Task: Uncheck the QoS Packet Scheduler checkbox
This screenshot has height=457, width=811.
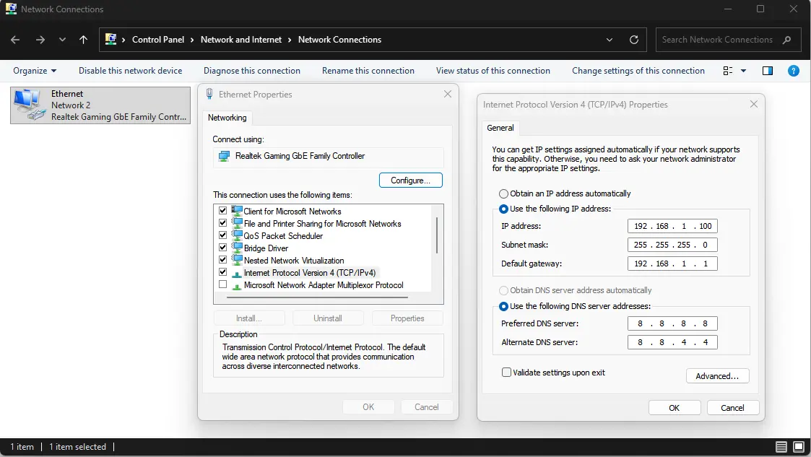Action: (223, 235)
